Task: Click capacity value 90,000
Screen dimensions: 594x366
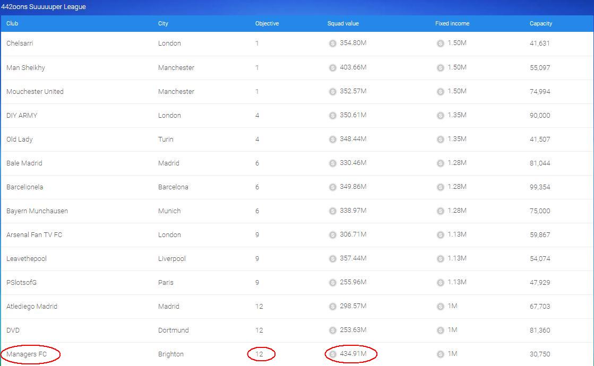Action: (x=540, y=116)
